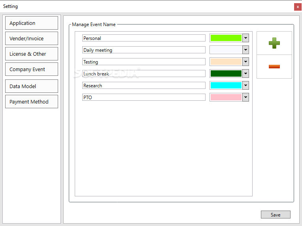Open the Application settings tab
The height and width of the screenshot is (226, 302).
pos(32,23)
